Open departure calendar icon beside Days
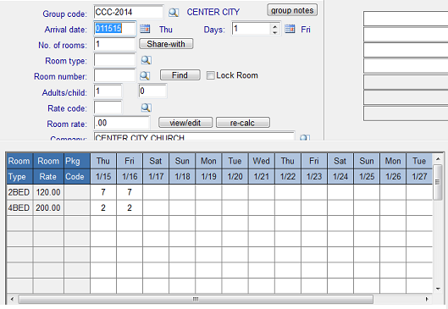Screen dimensions: 448x309 [x=290, y=29]
